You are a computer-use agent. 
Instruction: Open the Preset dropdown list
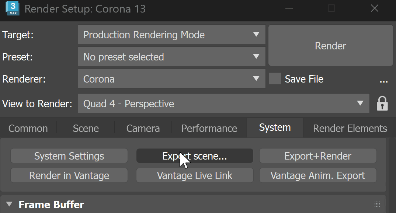pyautogui.click(x=172, y=56)
